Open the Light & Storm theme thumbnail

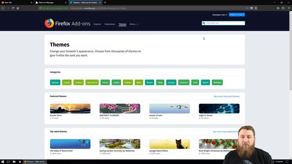[x=219, y=108]
